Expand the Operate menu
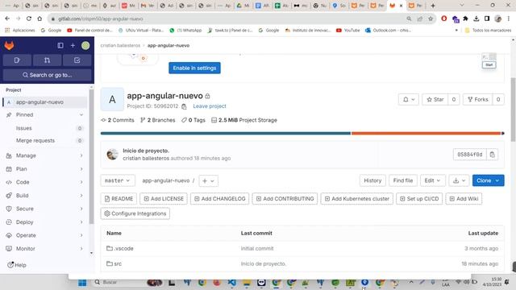Viewport: 516px width, 290px height. (45, 235)
